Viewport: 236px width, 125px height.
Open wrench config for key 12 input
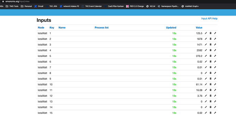coord(215,96)
